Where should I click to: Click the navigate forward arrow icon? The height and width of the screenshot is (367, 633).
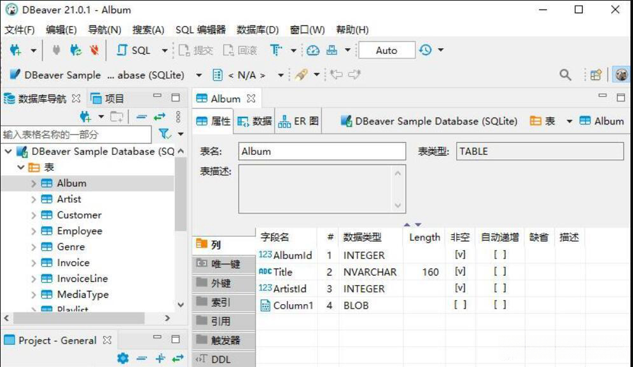coord(354,74)
